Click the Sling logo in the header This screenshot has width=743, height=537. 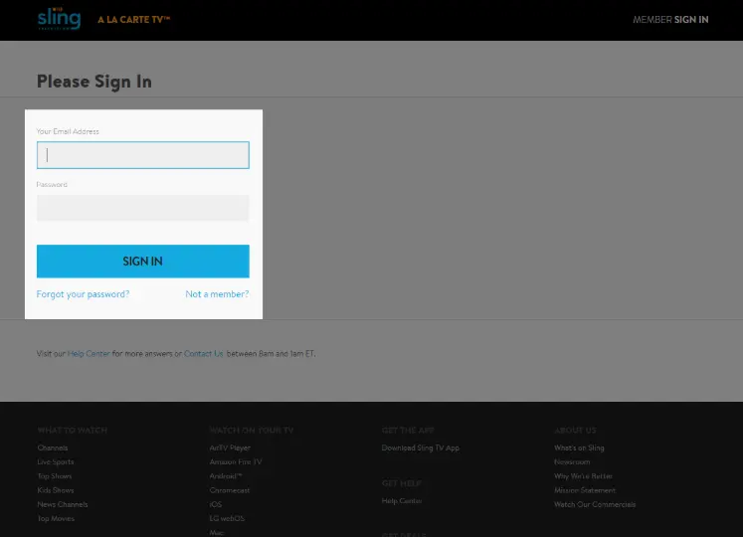click(60, 19)
